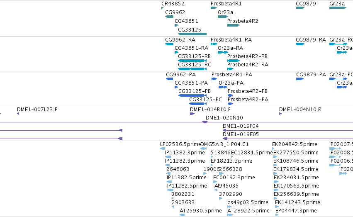Select the EK170563.5prime EST label
Screen dimensions: 353x217
(296, 186)
